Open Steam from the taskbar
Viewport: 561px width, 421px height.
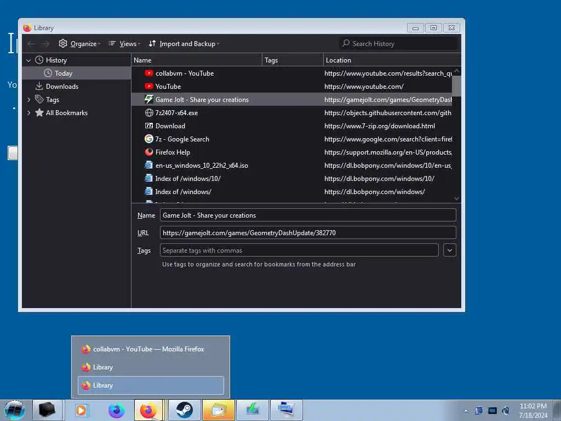pyautogui.click(x=184, y=410)
